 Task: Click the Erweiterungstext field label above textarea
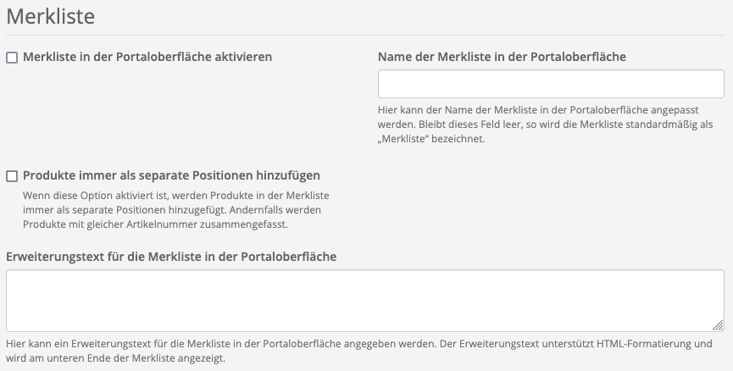tap(171, 256)
